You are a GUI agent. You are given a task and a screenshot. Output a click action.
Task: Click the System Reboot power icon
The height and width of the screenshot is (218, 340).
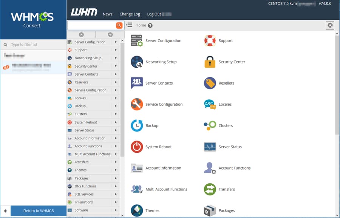[136, 146]
